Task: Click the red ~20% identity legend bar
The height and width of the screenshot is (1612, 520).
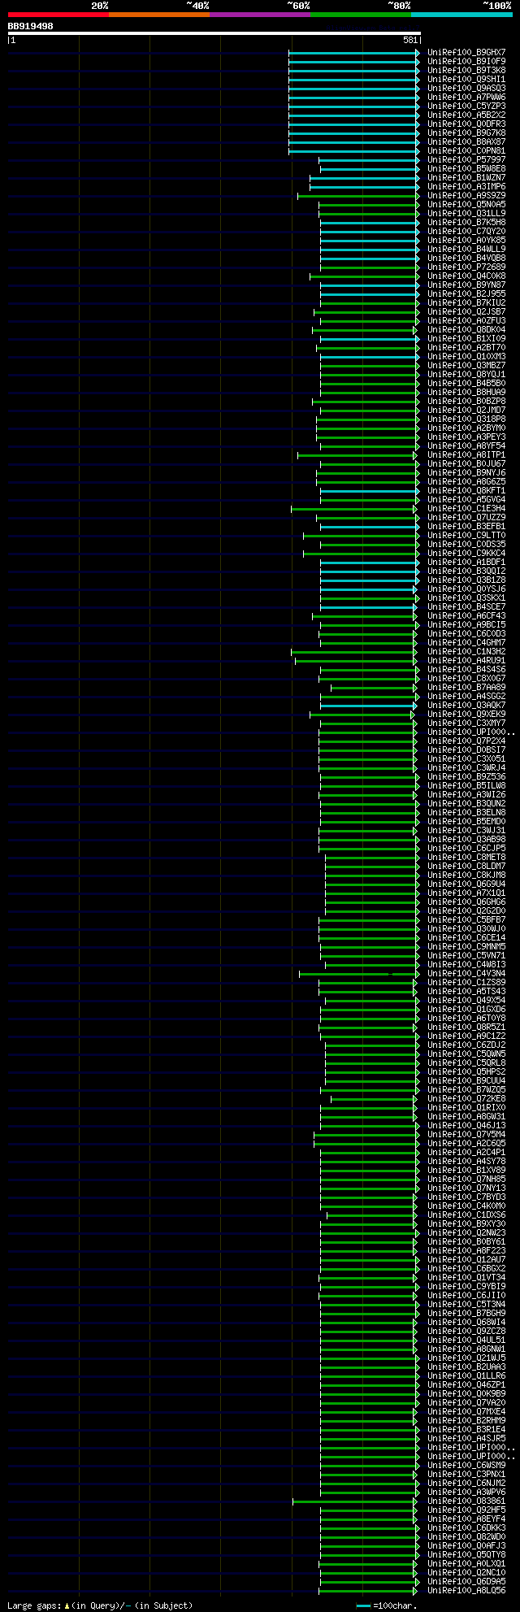Action: coord(58,15)
